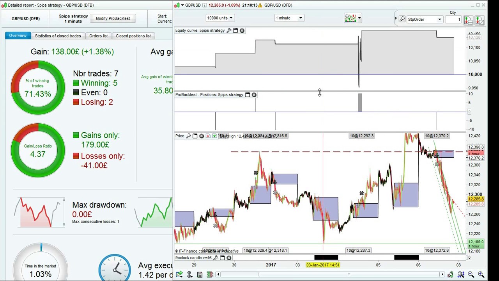Screen dimensions: 499x281
Task: Click the Nbr trades: 7 text
Action: pos(96,74)
